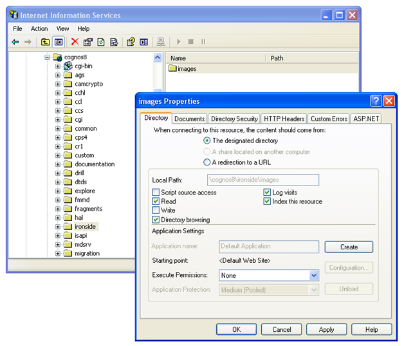Screen dimensions: 404x346
Task: Expand the custom tree node
Action: [x=58, y=155]
